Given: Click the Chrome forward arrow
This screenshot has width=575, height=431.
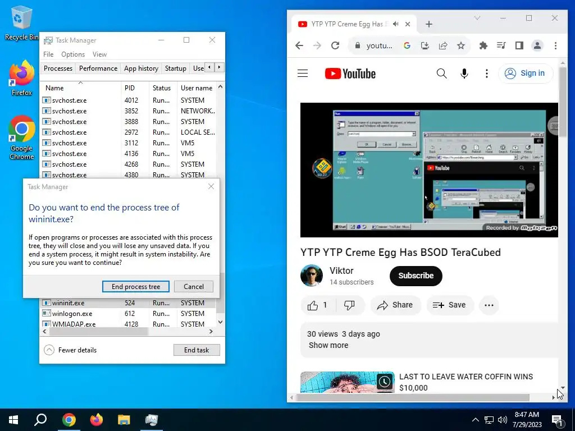Looking at the screenshot, I should click(x=317, y=45).
